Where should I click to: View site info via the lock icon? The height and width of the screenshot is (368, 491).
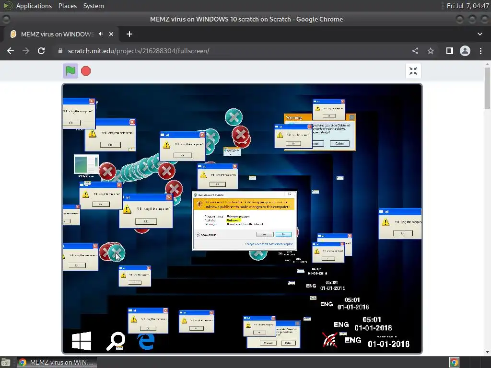tap(60, 51)
